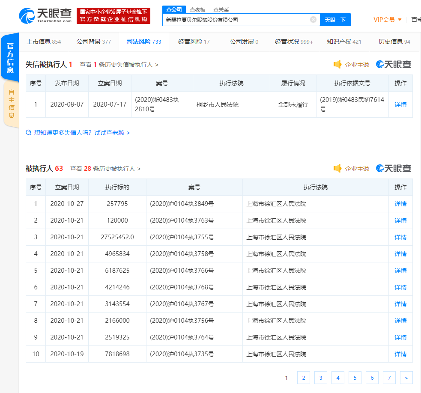Go to page 7 of results

point(389,378)
